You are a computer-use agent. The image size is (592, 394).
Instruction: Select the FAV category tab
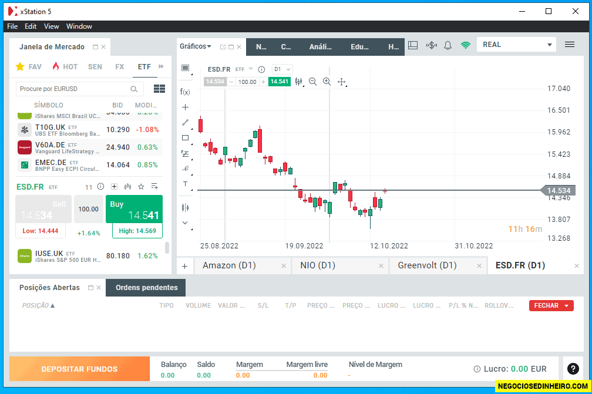coord(29,67)
